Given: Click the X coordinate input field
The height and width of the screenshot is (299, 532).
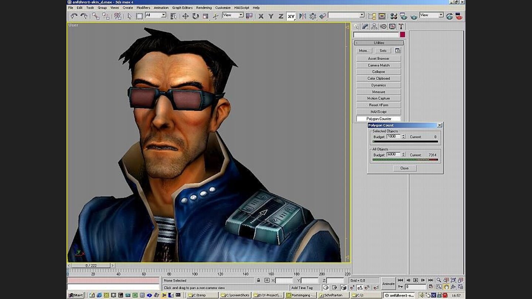Looking at the screenshot, I should click(284, 281).
